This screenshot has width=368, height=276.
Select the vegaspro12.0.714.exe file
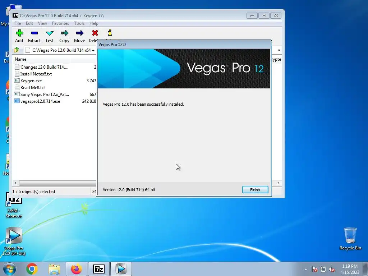coord(40,101)
